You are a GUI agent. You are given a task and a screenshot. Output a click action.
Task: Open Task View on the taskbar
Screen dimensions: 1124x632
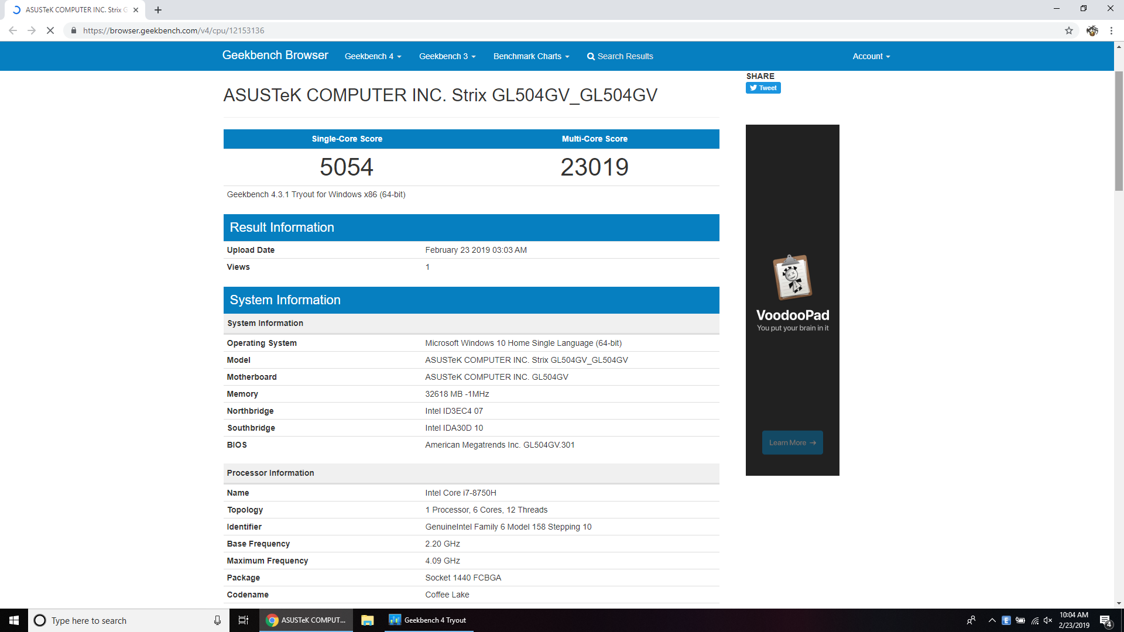tap(244, 620)
